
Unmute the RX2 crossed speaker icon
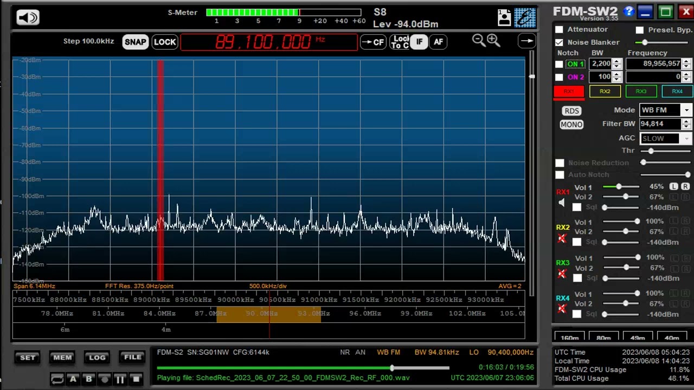coord(562,238)
